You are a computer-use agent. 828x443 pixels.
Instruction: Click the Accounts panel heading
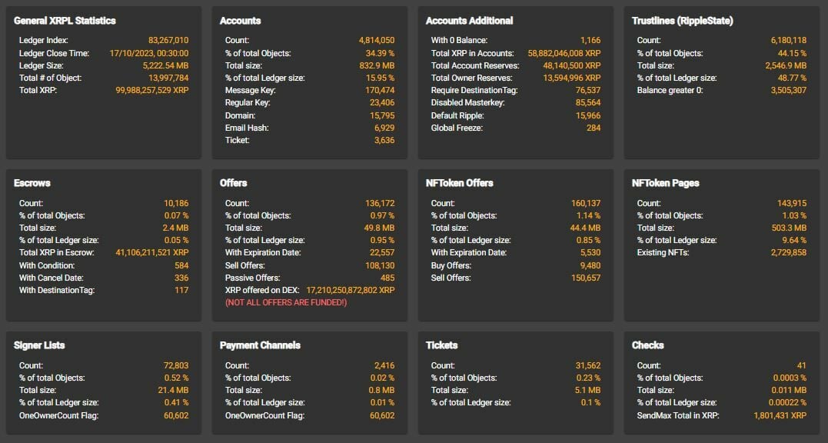tap(240, 21)
